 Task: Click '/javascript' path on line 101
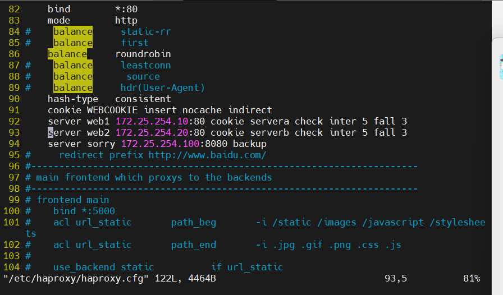pos(393,222)
